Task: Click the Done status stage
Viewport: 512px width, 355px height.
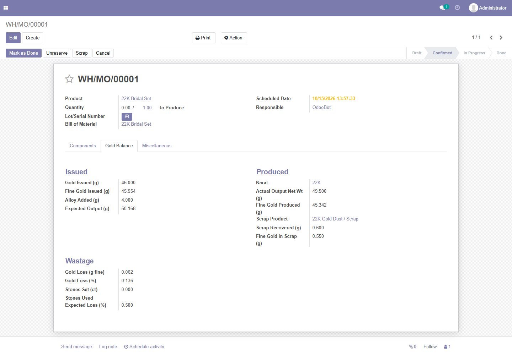Action: point(501,53)
